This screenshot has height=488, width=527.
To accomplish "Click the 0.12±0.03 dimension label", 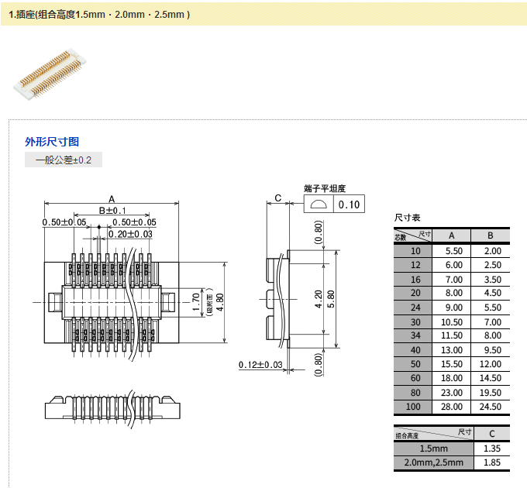I will [260, 365].
